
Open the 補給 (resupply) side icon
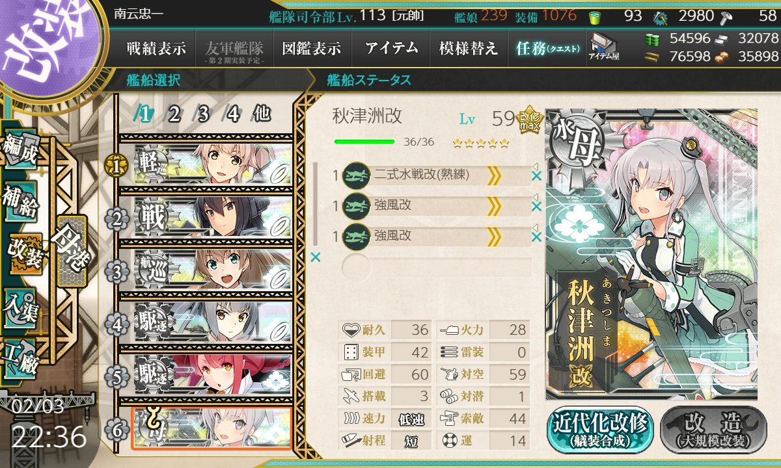coord(20,201)
